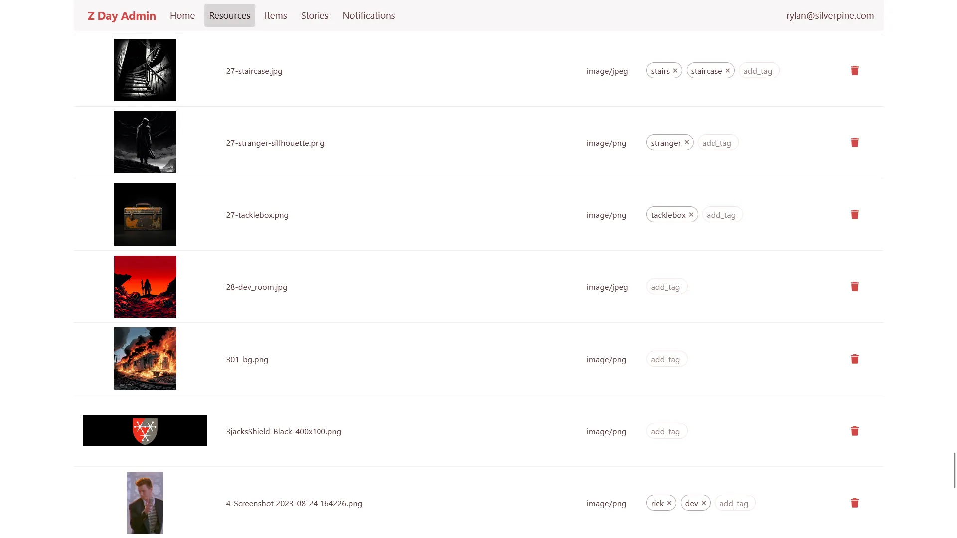The width and height of the screenshot is (957, 538).
Task: Focus add_tag field for 28-dev_room.jpg
Action: coord(666,287)
